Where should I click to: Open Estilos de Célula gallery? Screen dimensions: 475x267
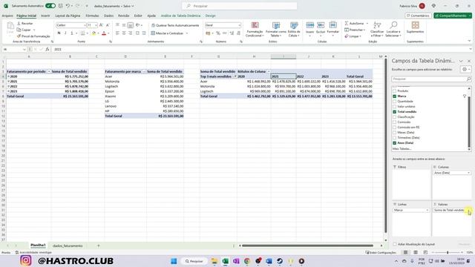(x=294, y=30)
